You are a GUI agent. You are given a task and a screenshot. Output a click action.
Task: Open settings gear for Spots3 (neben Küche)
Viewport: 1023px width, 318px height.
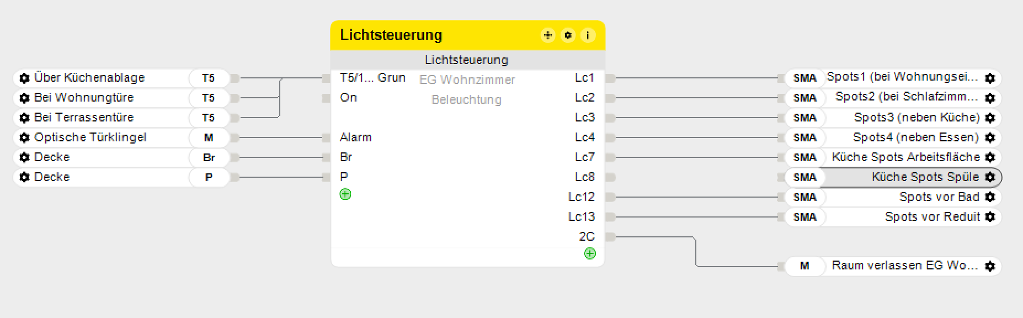990,118
